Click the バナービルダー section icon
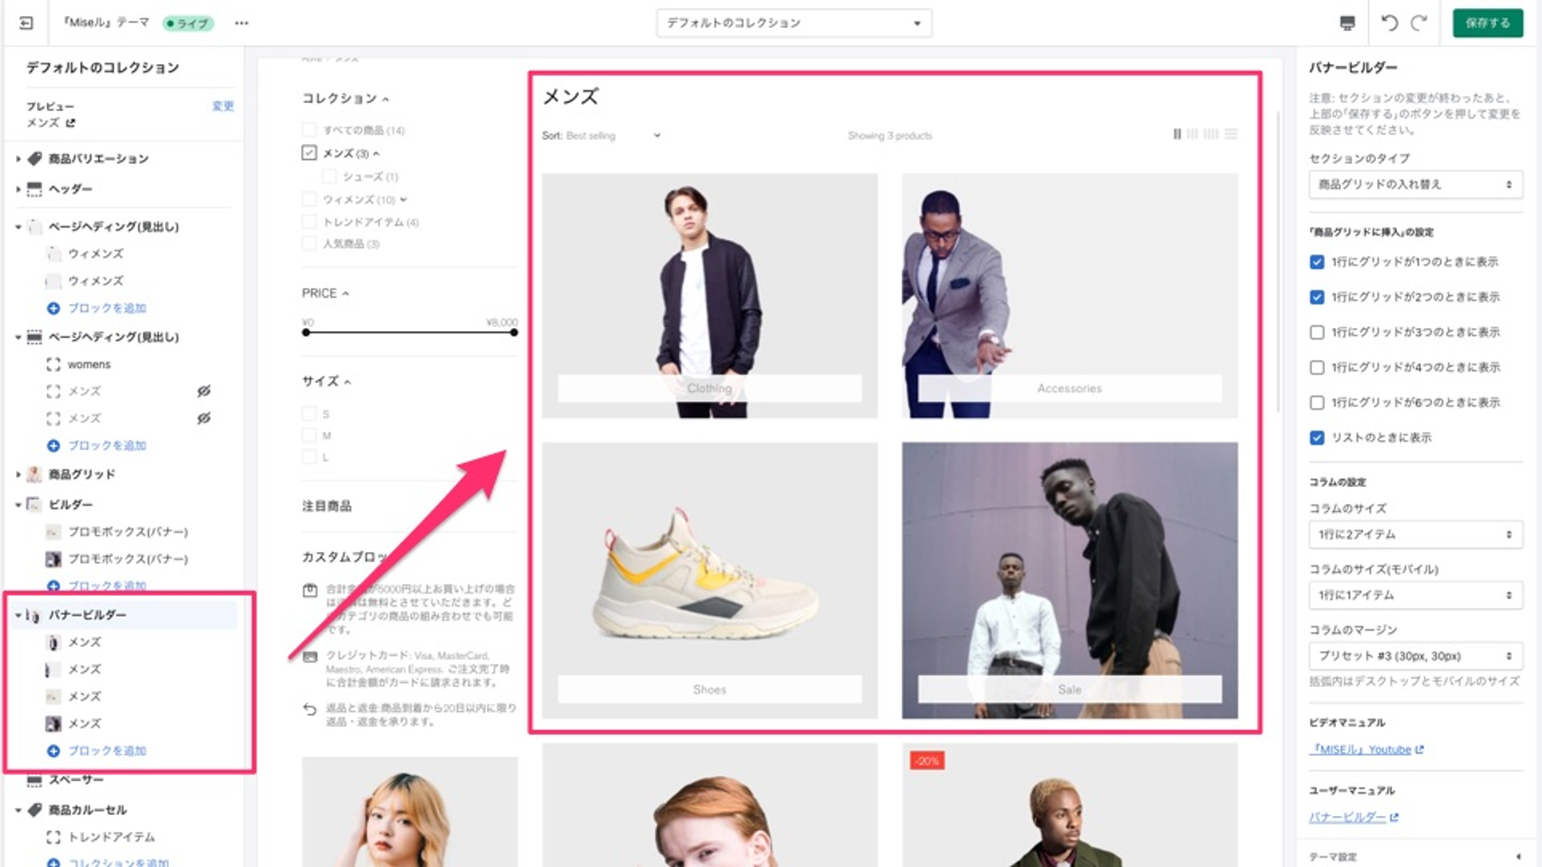 pos(34,615)
